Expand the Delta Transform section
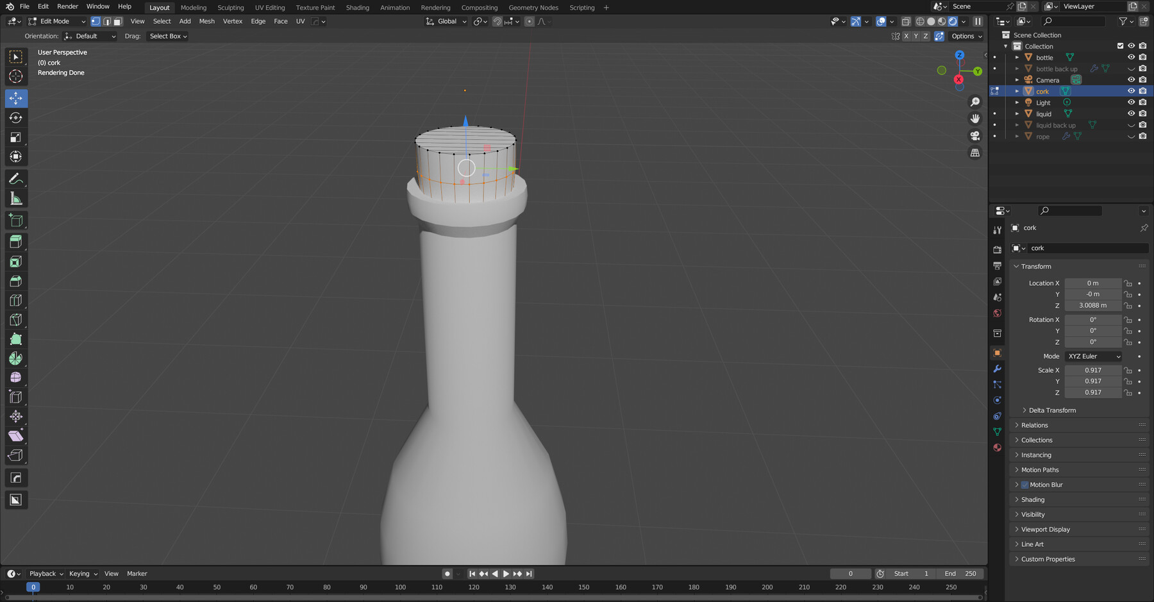1154x602 pixels. 1051,410
